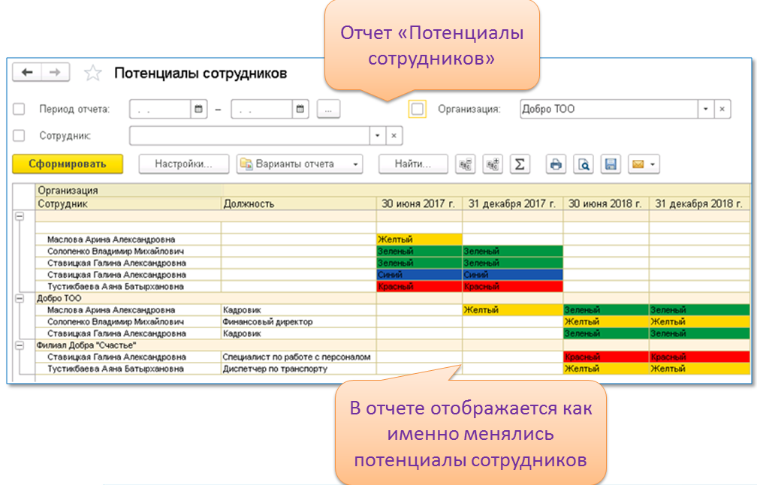This screenshot has width=757, height=485.
Task: Expand the Сотрудник dropdown list
Action: click(378, 136)
